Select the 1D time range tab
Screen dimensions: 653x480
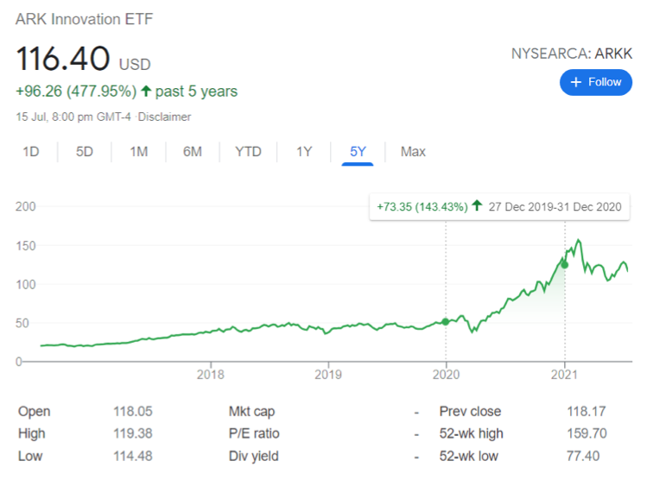click(x=31, y=152)
